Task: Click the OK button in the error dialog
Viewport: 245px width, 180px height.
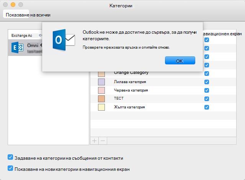Action: tap(180, 61)
